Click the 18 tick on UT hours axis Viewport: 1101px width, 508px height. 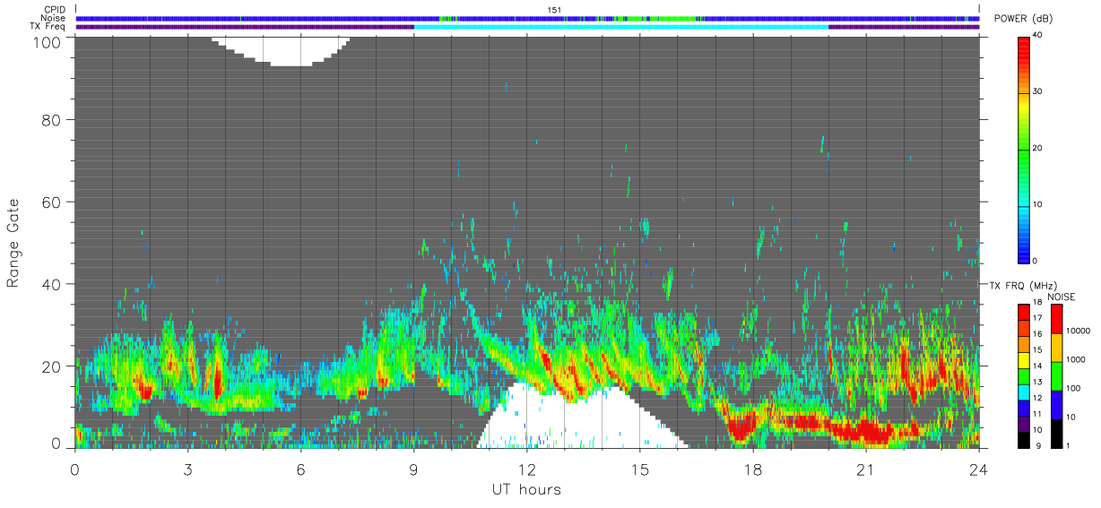tap(752, 469)
